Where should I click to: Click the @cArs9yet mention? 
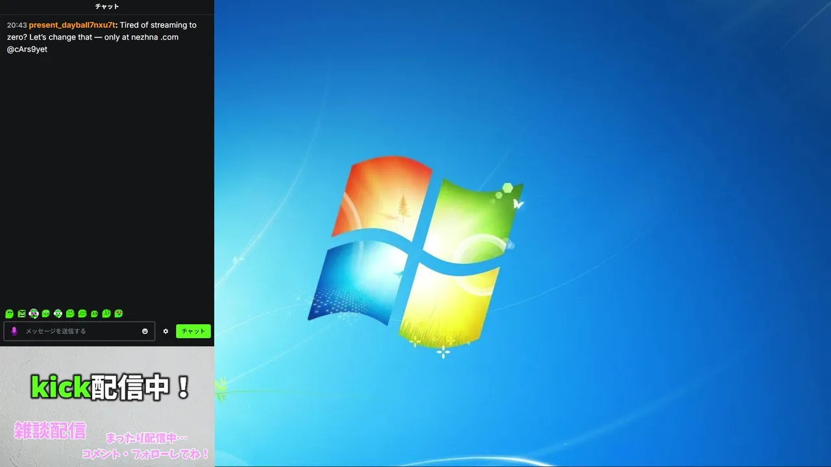[x=27, y=49]
